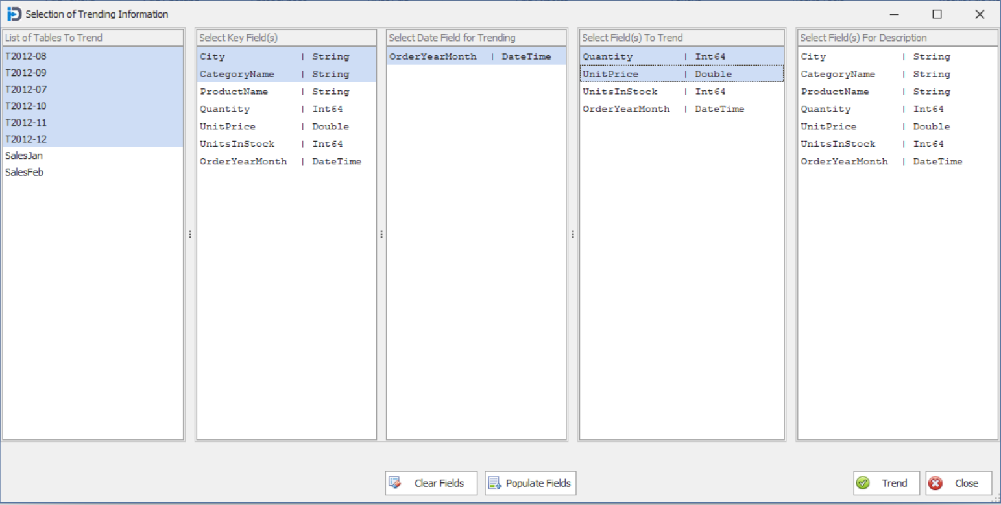Viewport: 1001px width, 505px height.
Task: Click the green checkmark Trend icon
Action: click(863, 483)
